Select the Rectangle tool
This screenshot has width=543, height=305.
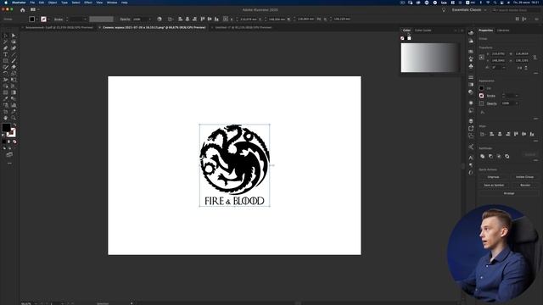pyautogui.click(x=5, y=61)
